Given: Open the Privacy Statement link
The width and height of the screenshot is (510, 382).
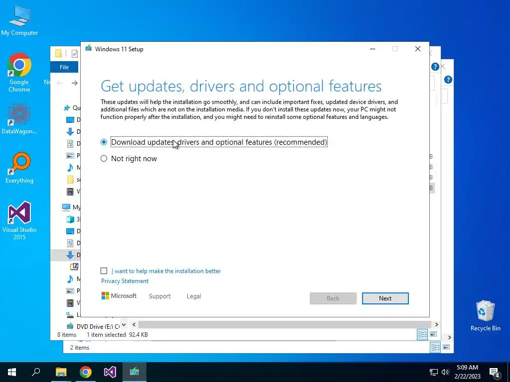Looking at the screenshot, I should pyautogui.click(x=125, y=281).
